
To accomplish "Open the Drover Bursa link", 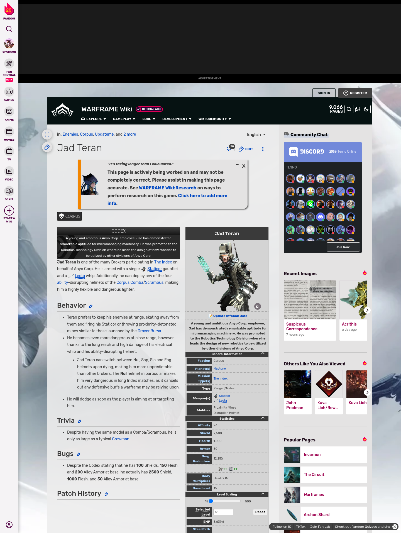I will point(149,331).
